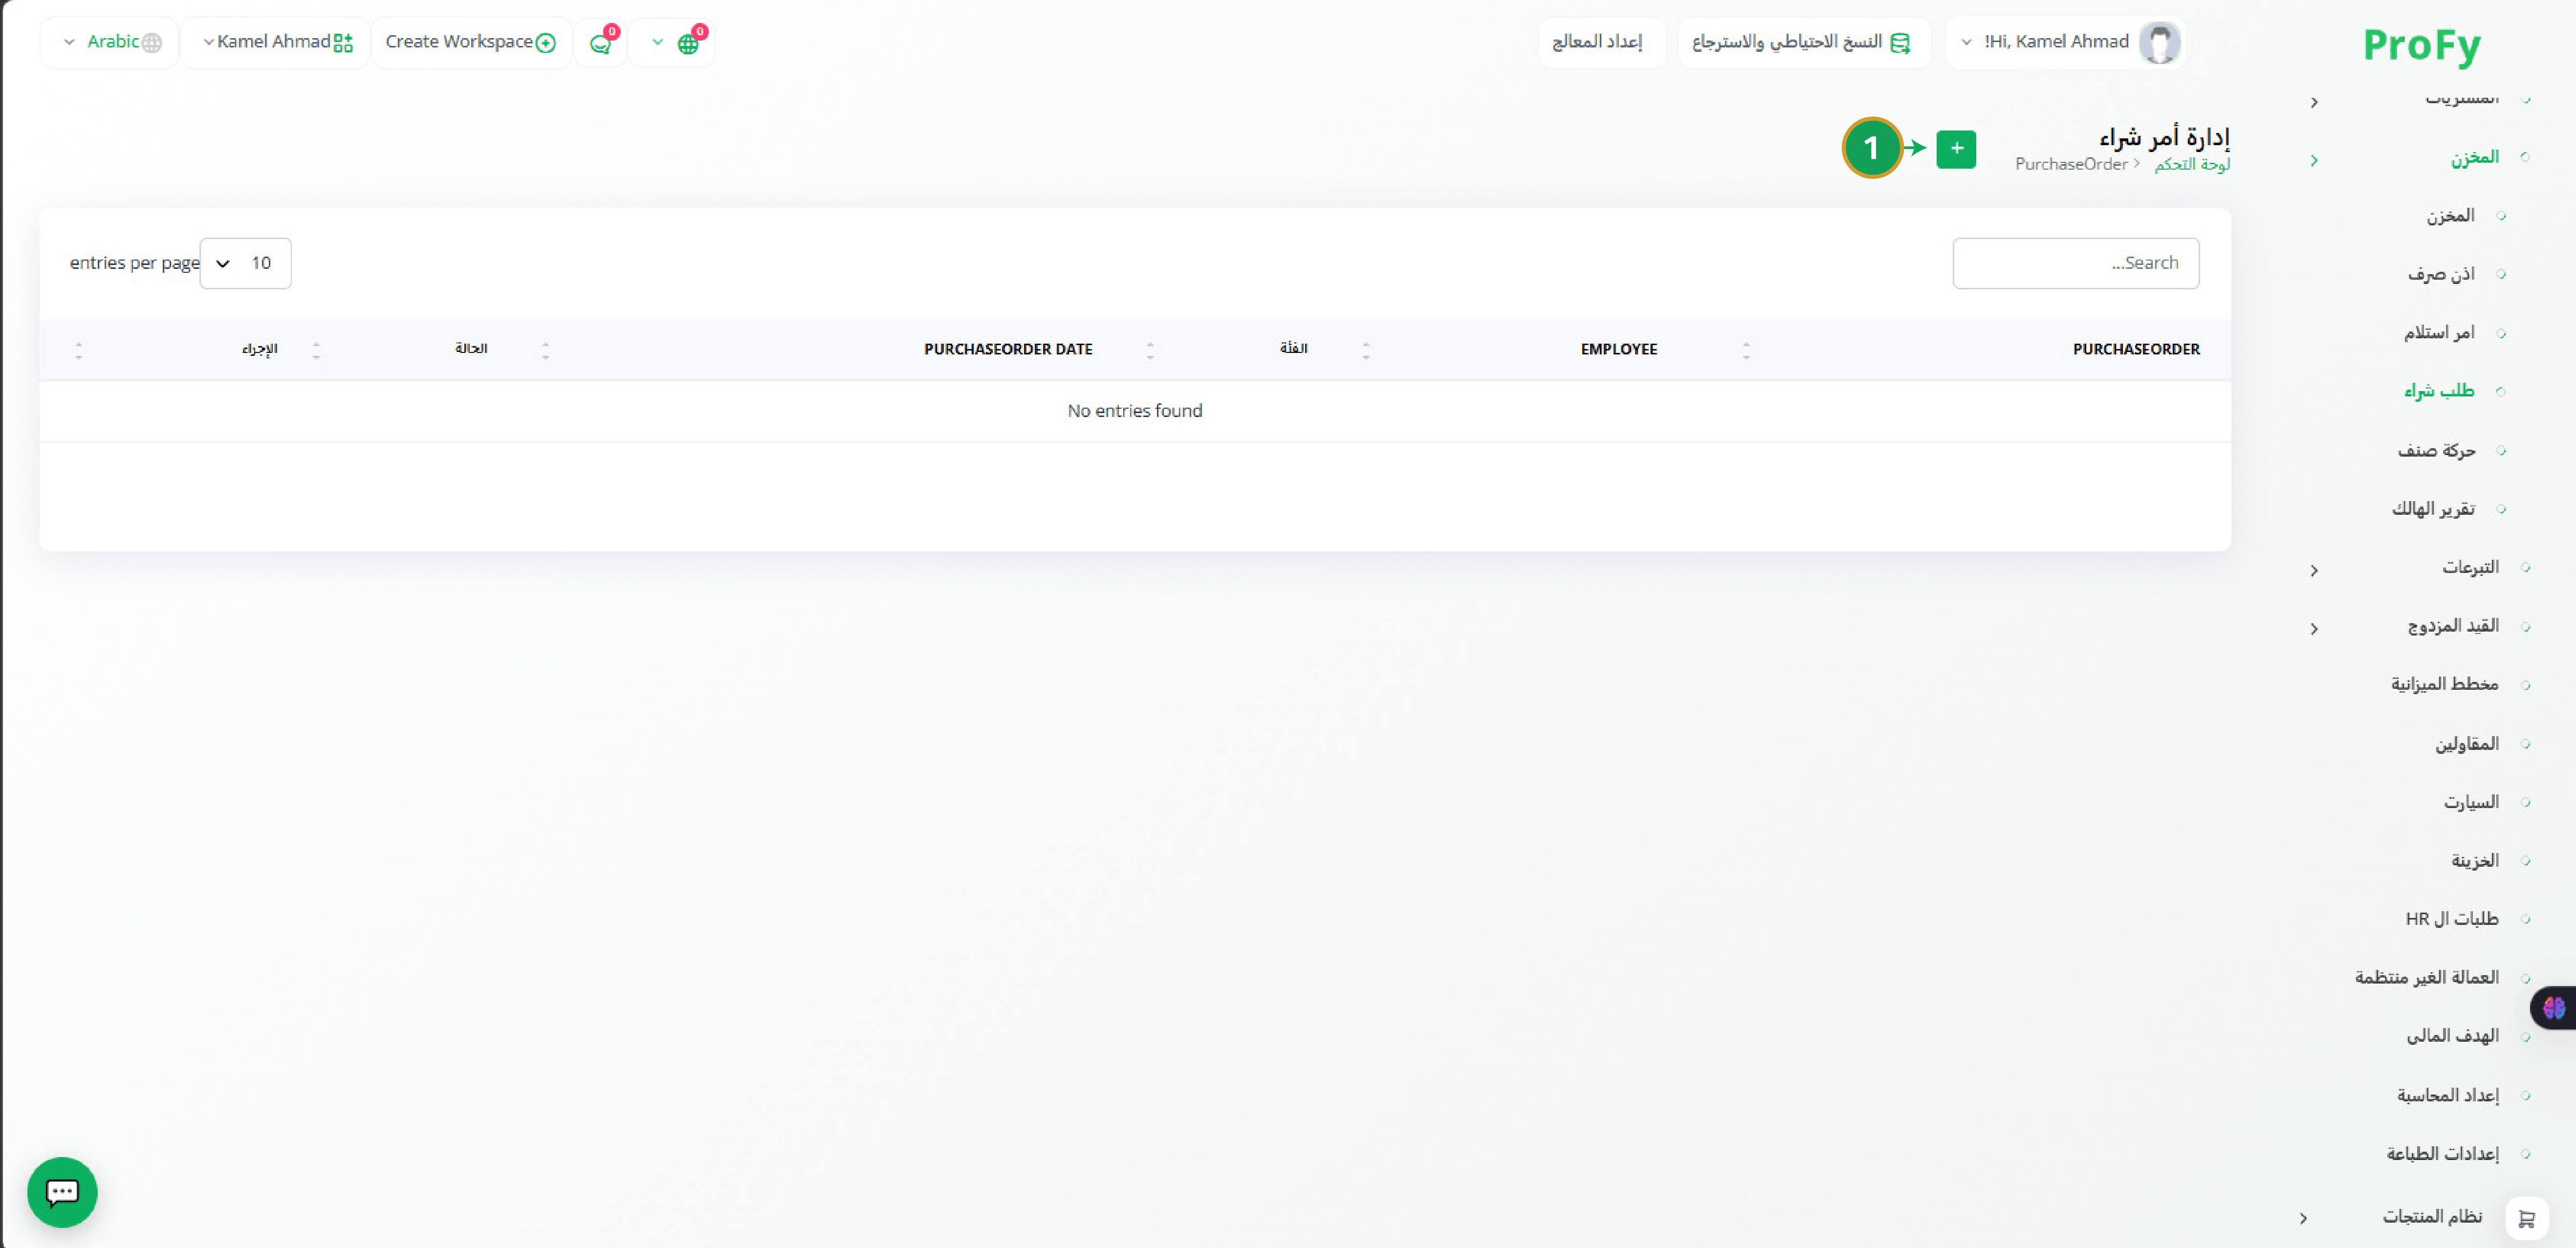
Task: Open السيارت sidebar item
Action: click(2470, 802)
